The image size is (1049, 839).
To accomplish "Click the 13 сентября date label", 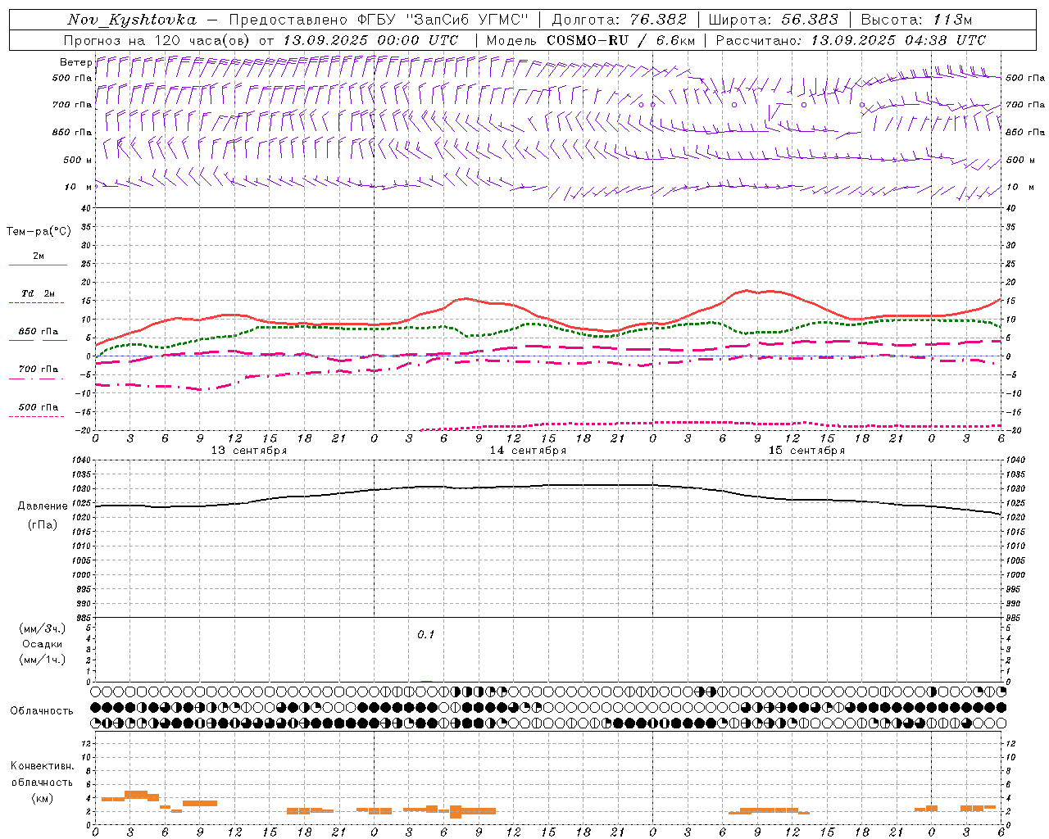I will (249, 451).
